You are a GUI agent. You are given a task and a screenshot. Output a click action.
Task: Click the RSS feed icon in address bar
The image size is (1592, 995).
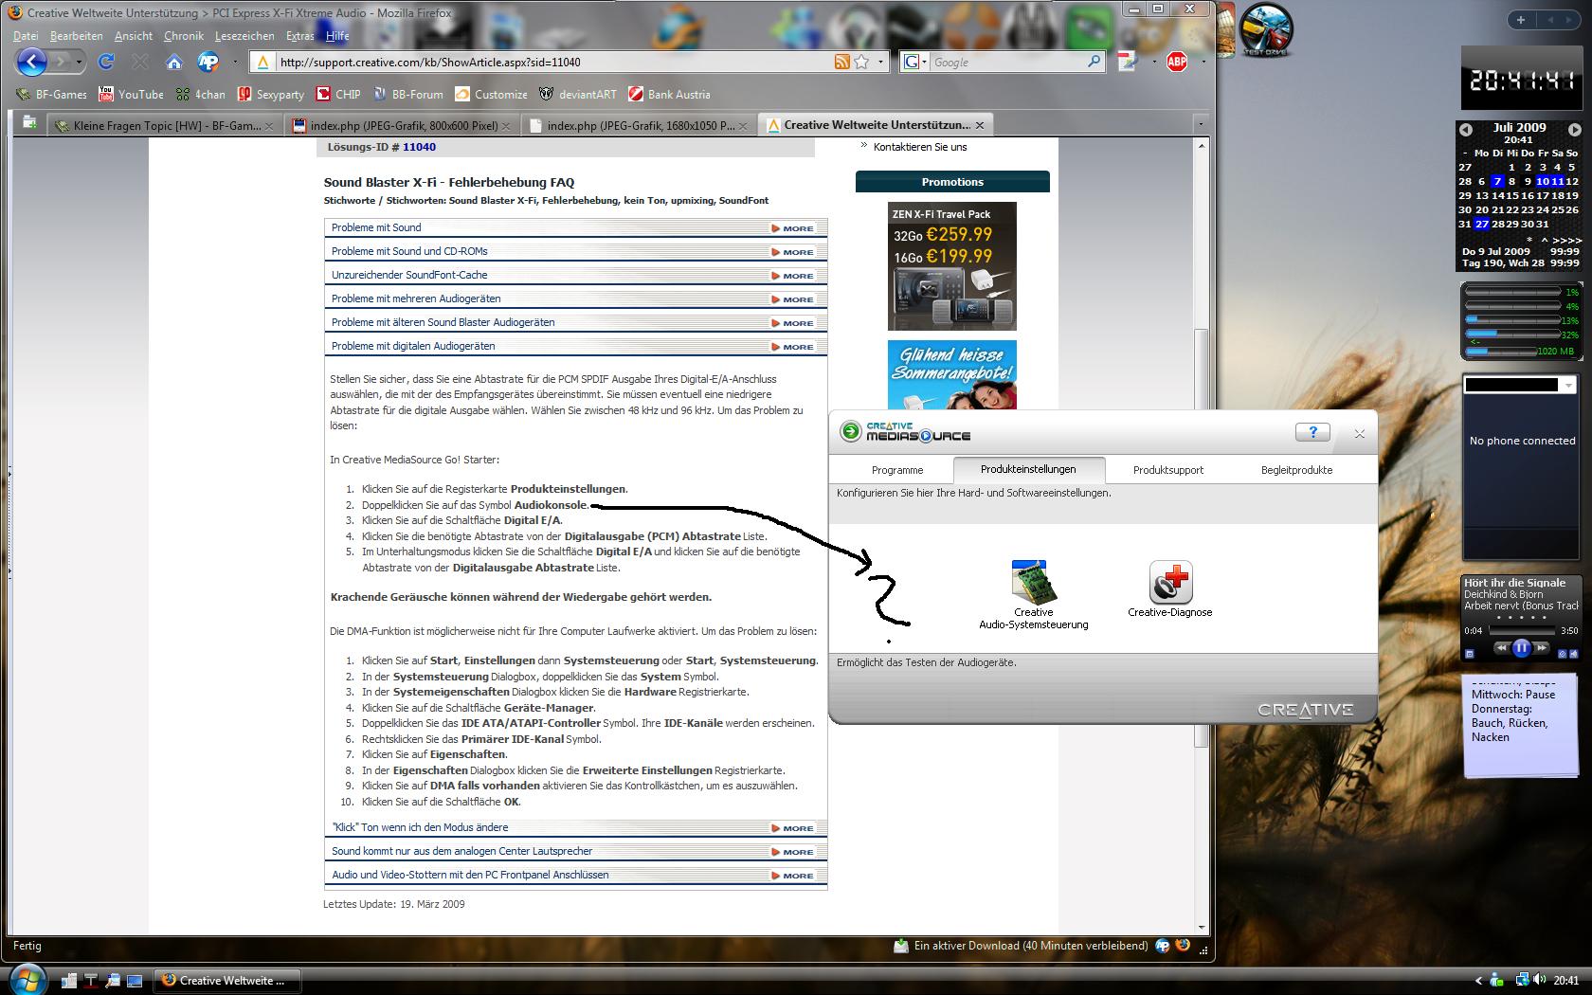pos(841,62)
